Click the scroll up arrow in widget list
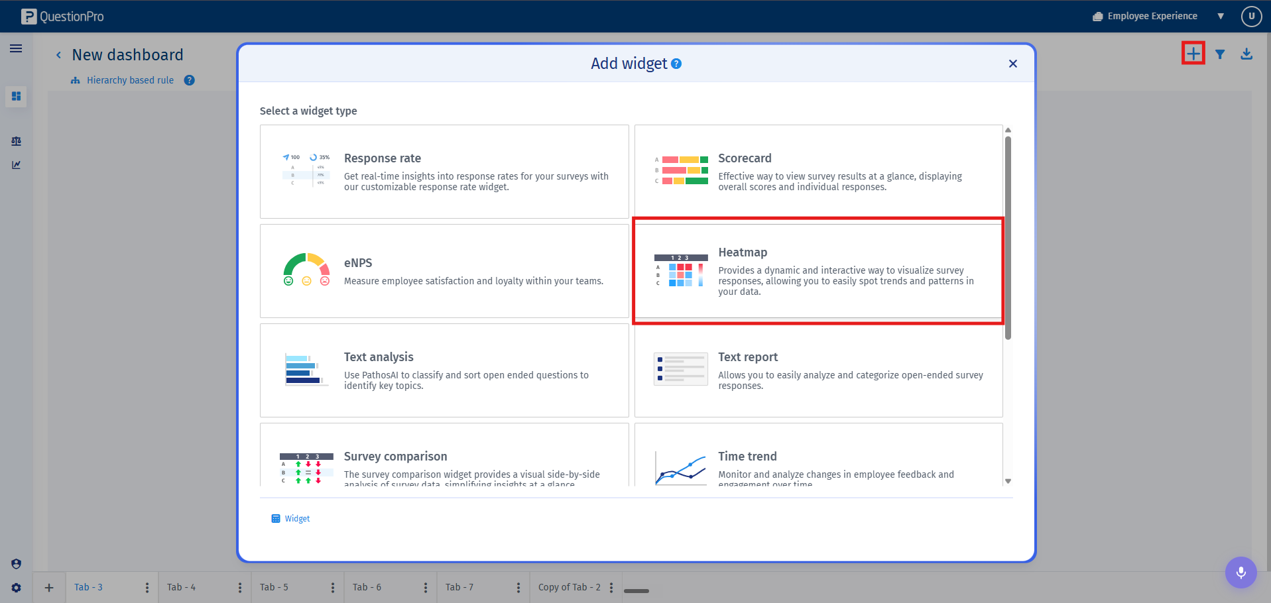Screen dimensions: 1271x603 tap(1008, 131)
